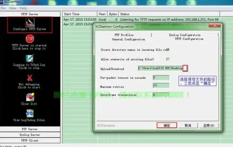
Task: Click the 取消 cancel button
Action: tap(188, 125)
